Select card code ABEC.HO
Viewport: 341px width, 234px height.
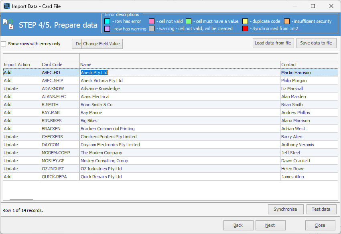tap(60, 73)
